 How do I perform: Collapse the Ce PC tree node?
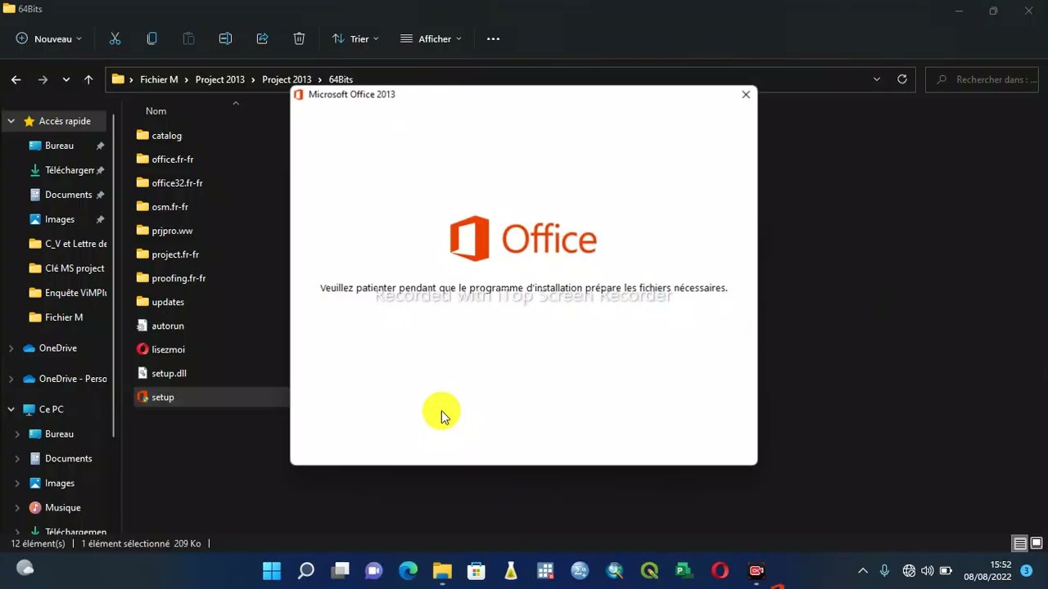11,409
